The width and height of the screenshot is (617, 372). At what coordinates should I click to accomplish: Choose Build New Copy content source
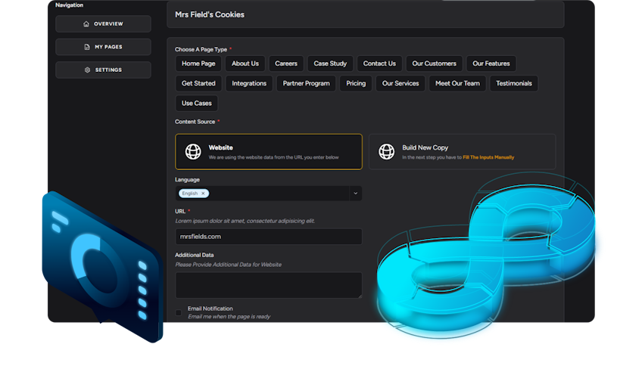click(462, 151)
